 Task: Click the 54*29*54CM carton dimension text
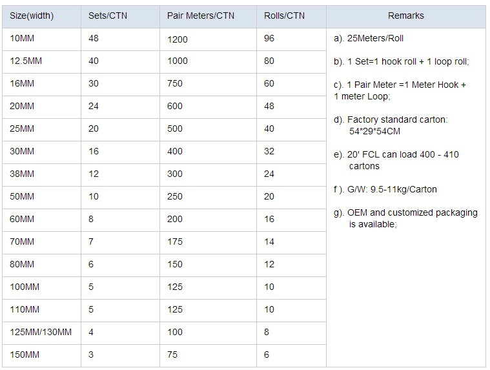tap(374, 131)
